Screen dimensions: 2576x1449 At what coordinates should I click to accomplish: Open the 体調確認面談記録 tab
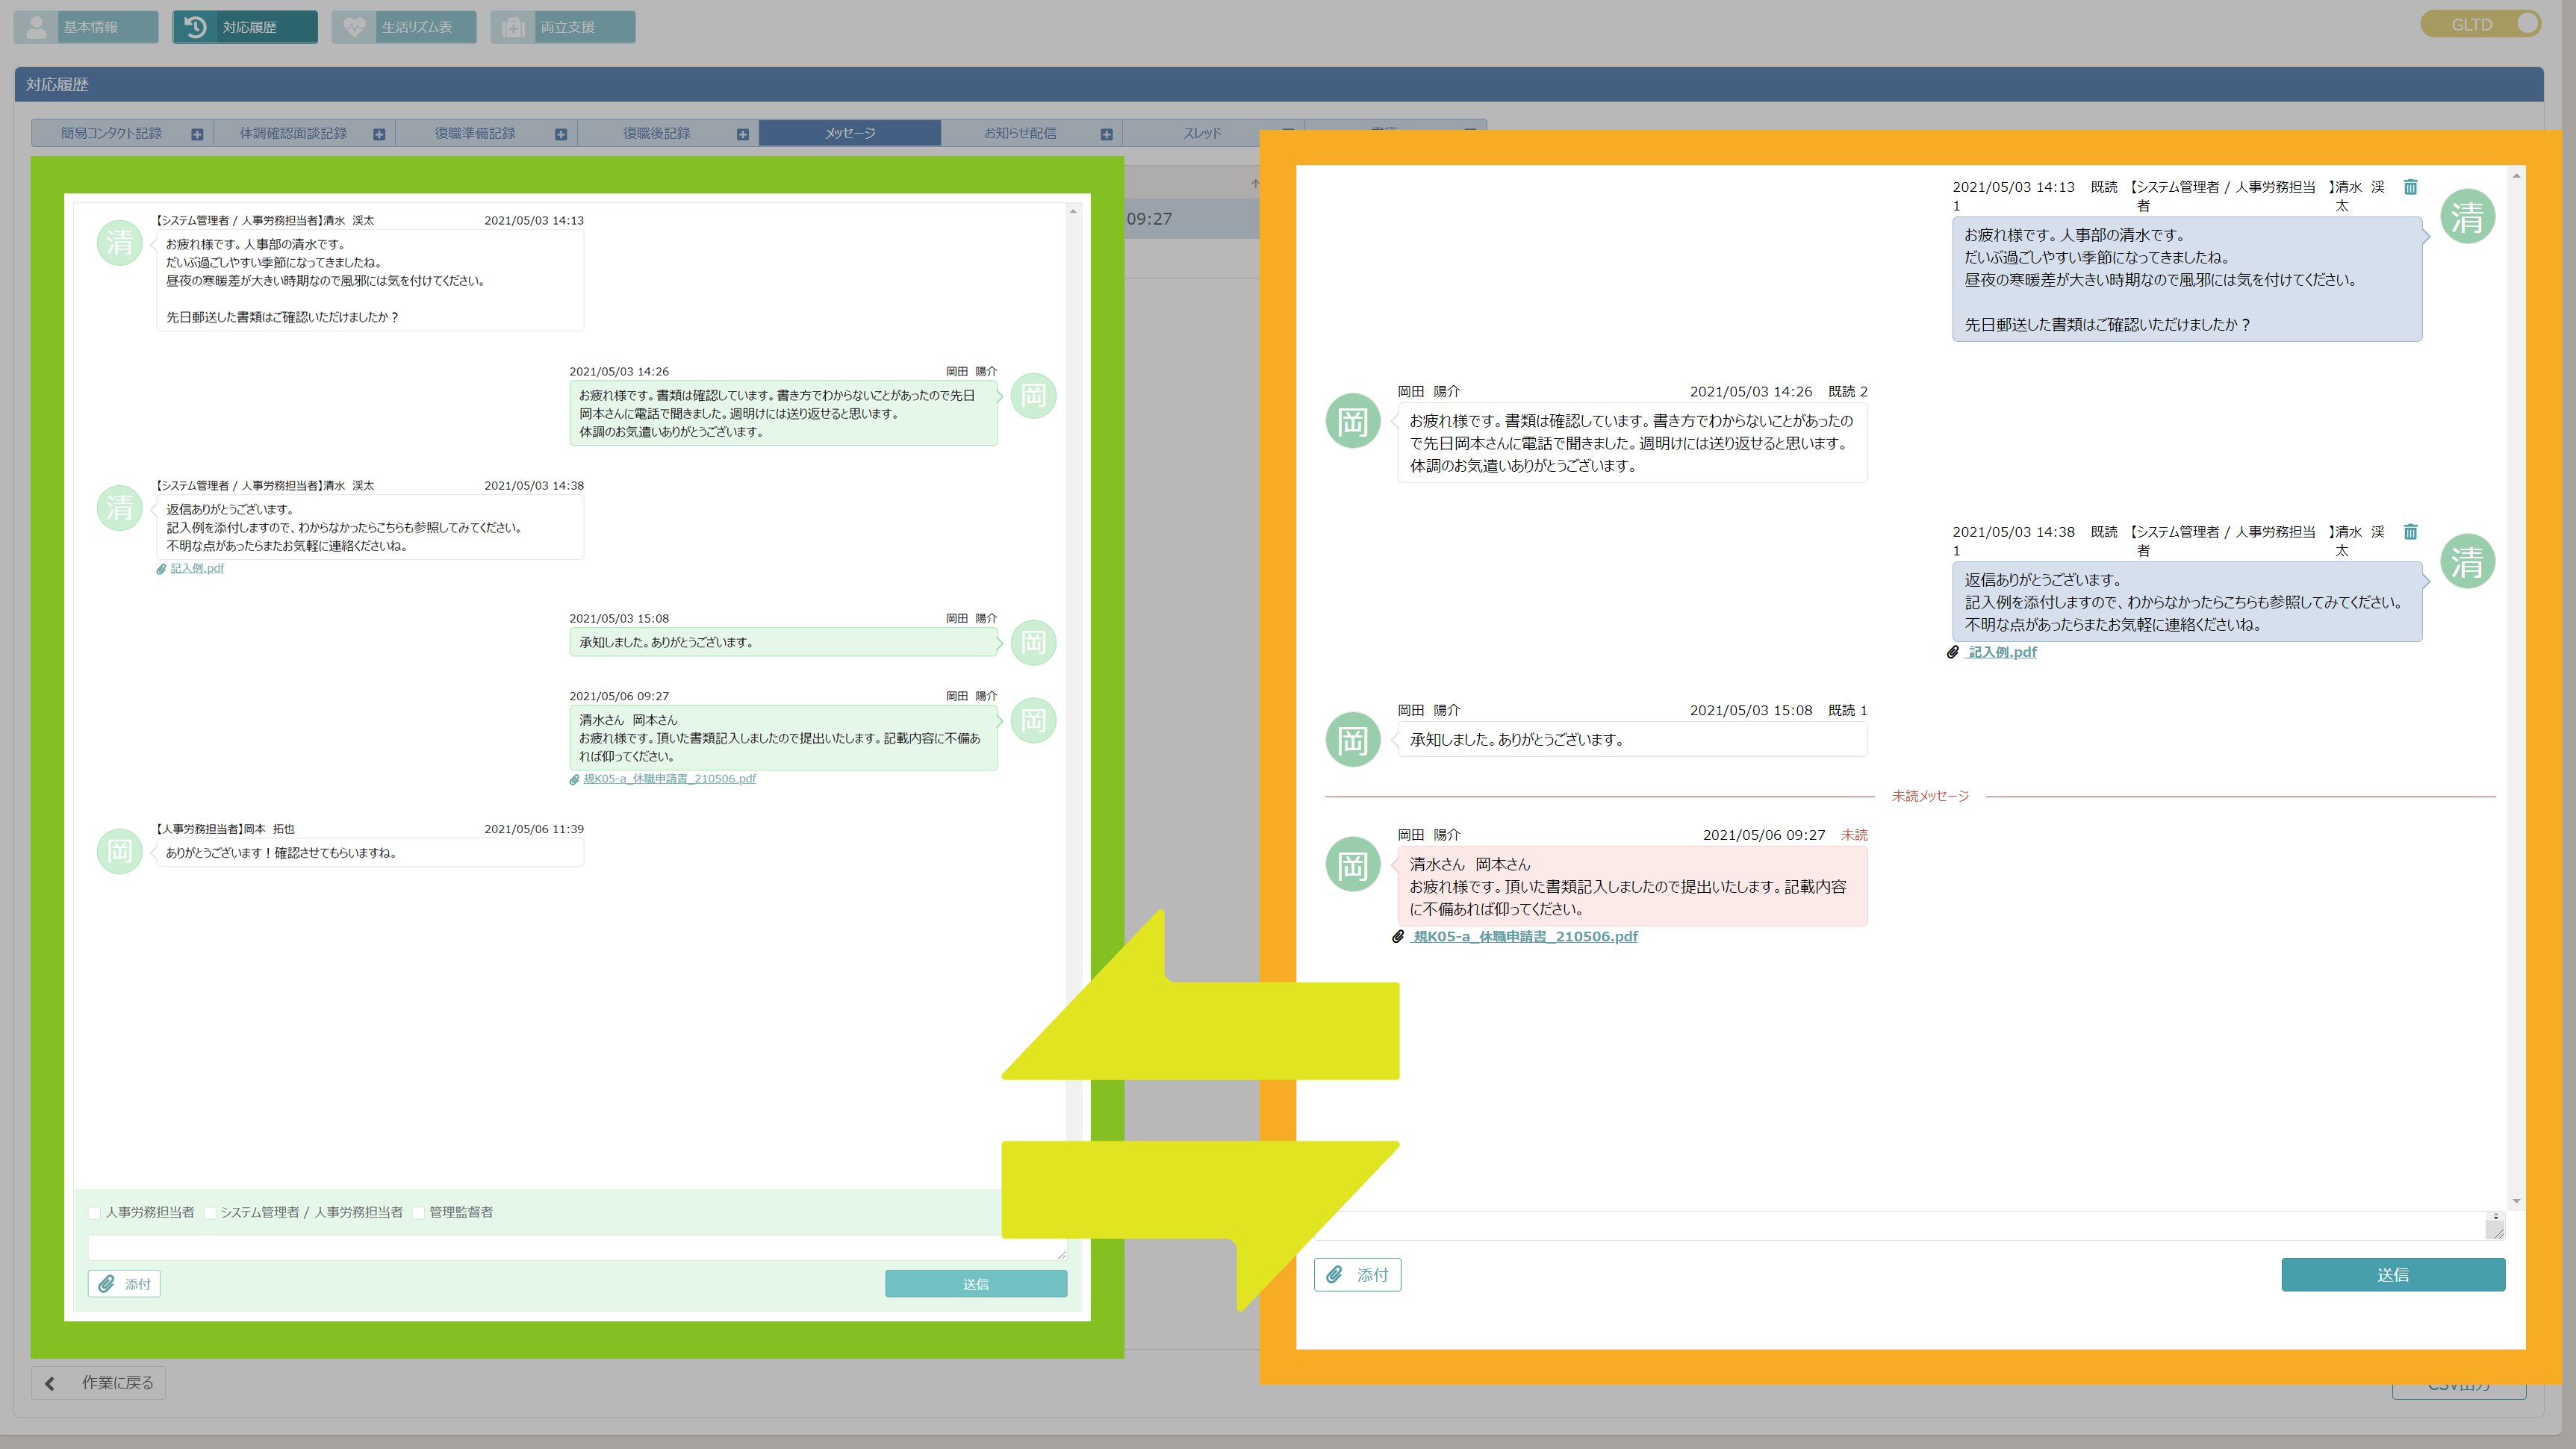click(293, 133)
